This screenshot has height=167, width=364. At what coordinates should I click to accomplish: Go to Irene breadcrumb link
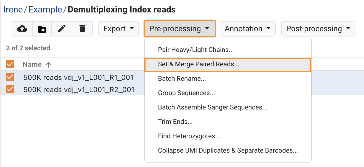13,10
